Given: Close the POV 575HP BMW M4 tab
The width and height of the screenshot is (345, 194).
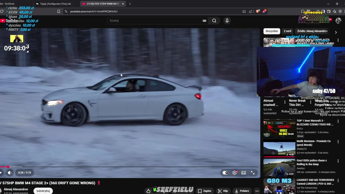Looking at the screenshot, I should [x=123, y=4].
